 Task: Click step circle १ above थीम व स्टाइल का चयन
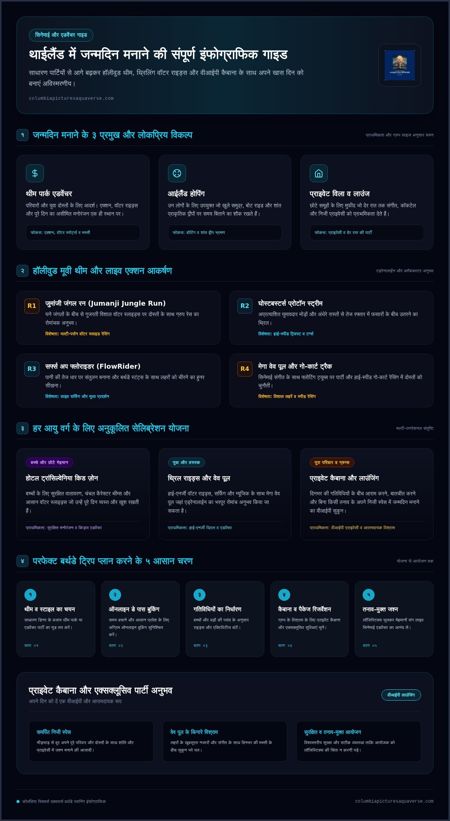(30, 595)
